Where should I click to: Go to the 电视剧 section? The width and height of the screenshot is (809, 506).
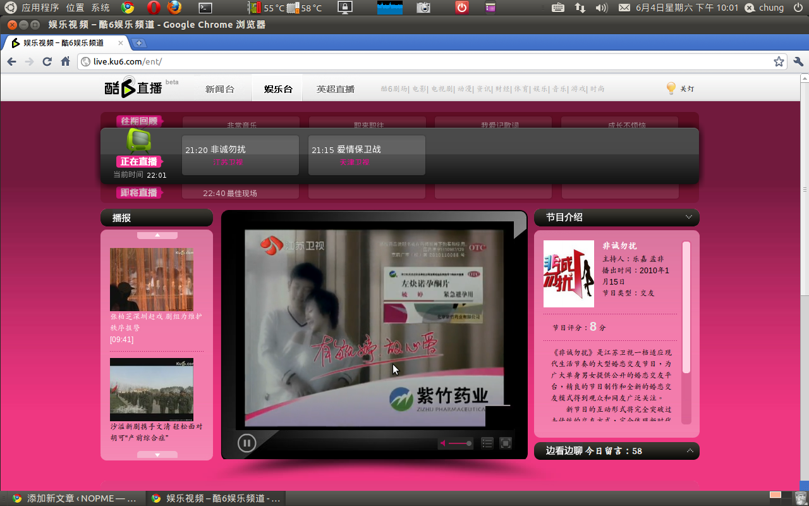click(442, 89)
